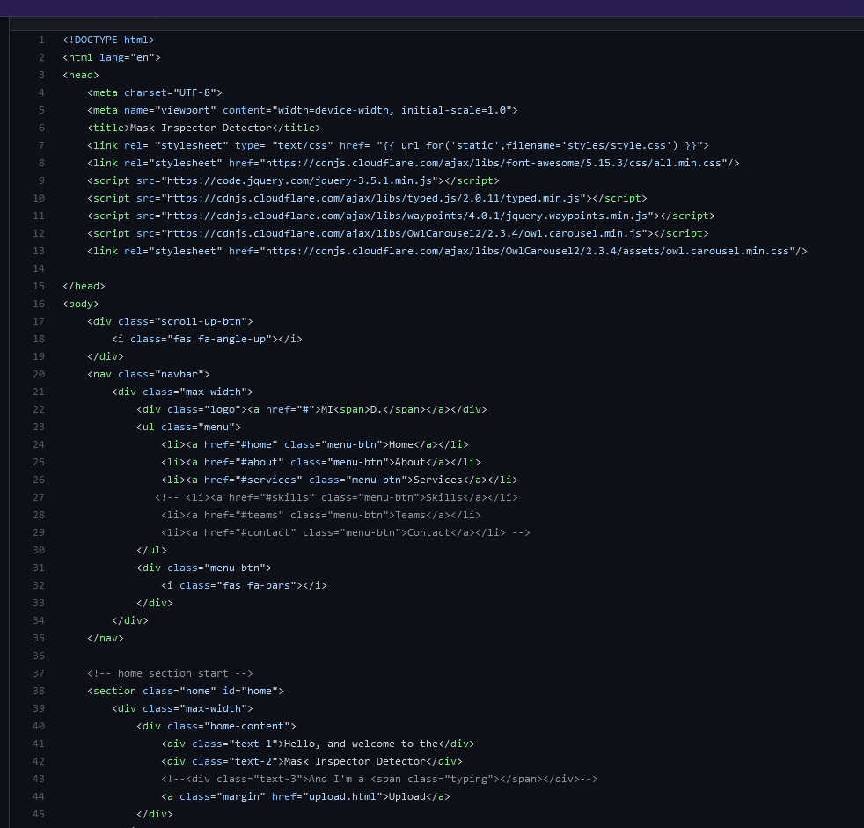Click the opening body tag
864x828 pixels.
pyautogui.click(x=81, y=304)
